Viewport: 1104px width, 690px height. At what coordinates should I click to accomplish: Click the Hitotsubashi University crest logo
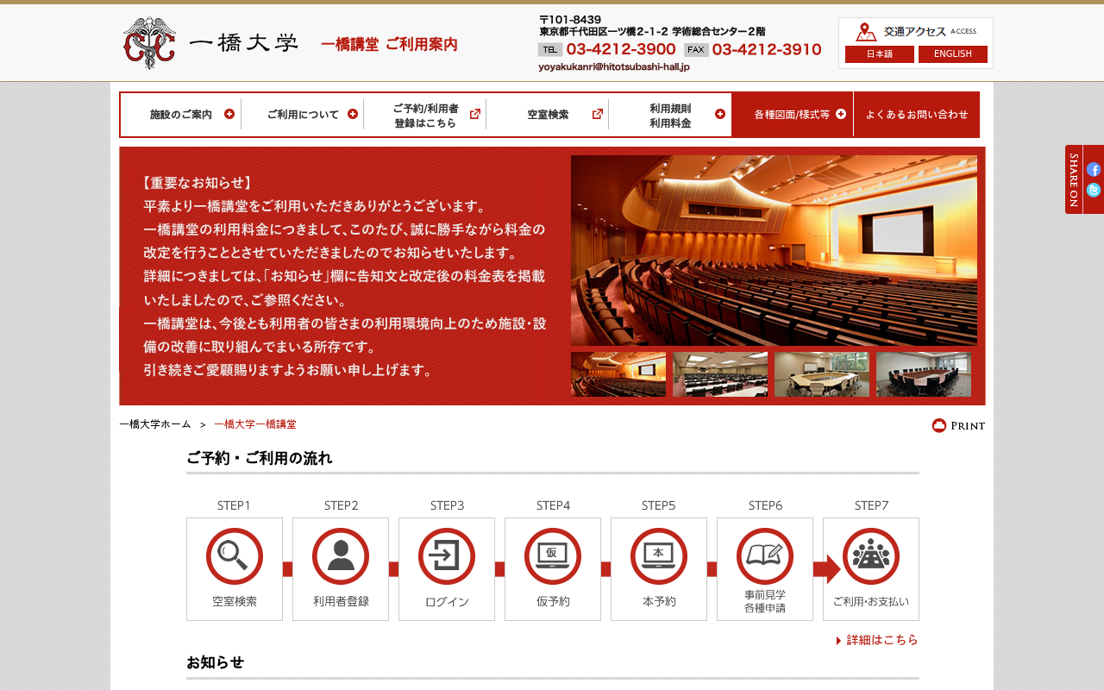point(149,42)
